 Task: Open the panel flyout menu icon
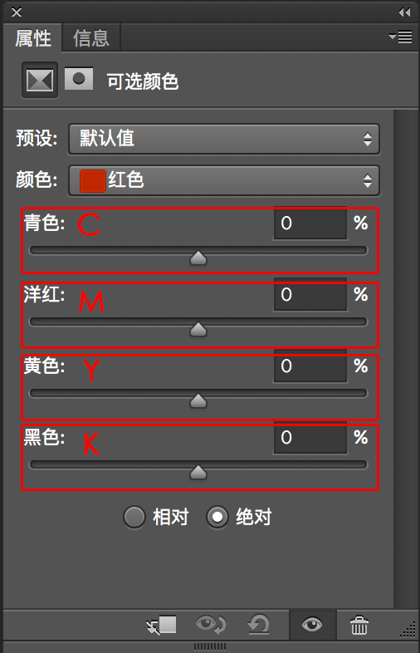pyautogui.click(x=400, y=37)
